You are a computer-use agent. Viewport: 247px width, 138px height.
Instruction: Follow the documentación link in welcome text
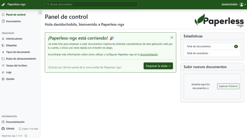pyautogui.click(x=149, y=54)
